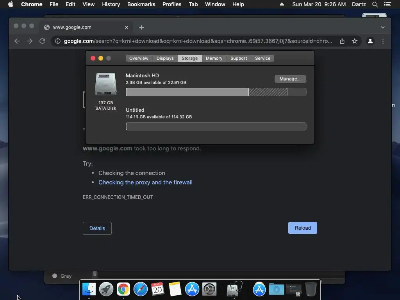Open the Help menu
The height and width of the screenshot is (300, 400).
238,4
